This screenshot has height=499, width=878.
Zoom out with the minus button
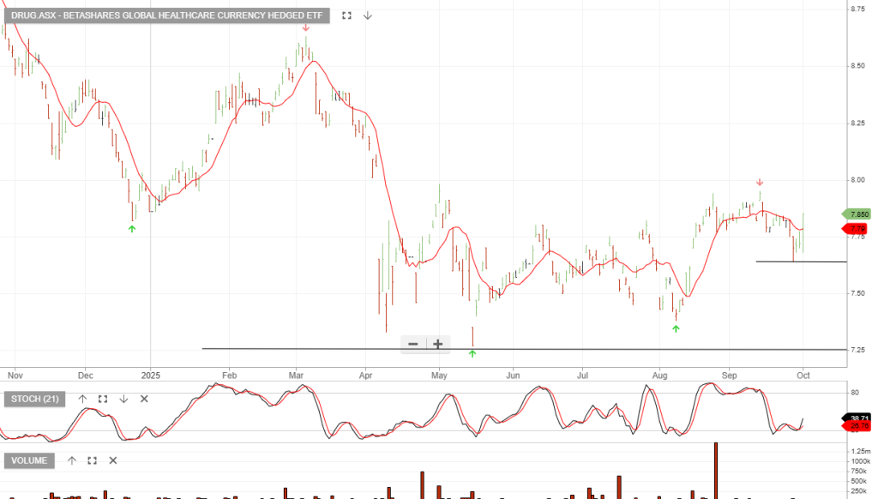(413, 344)
